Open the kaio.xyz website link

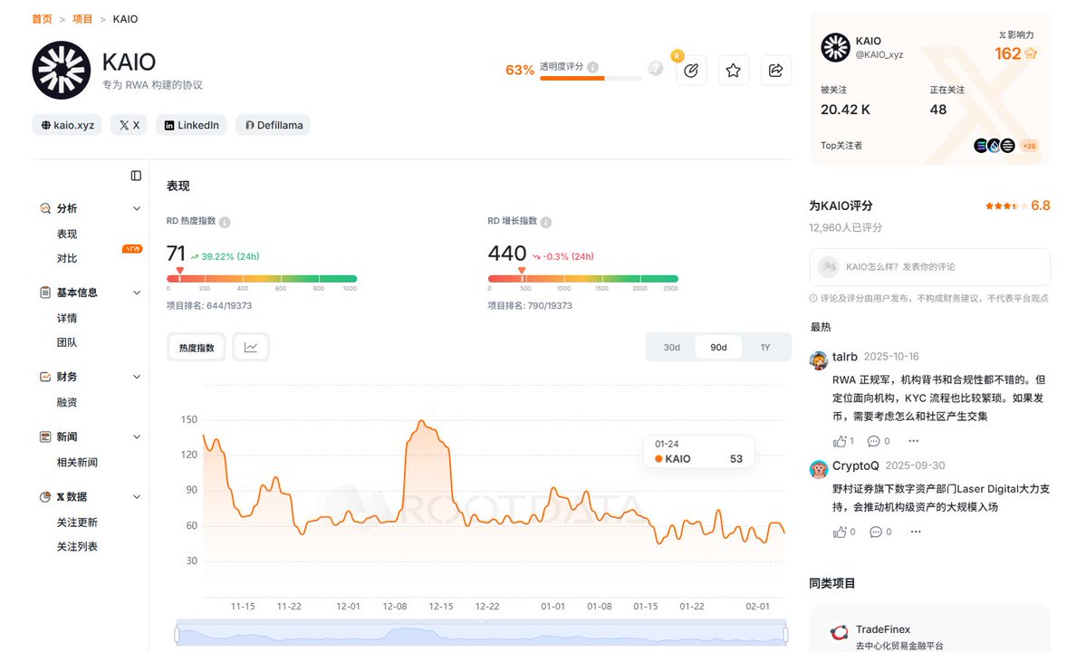(67, 125)
